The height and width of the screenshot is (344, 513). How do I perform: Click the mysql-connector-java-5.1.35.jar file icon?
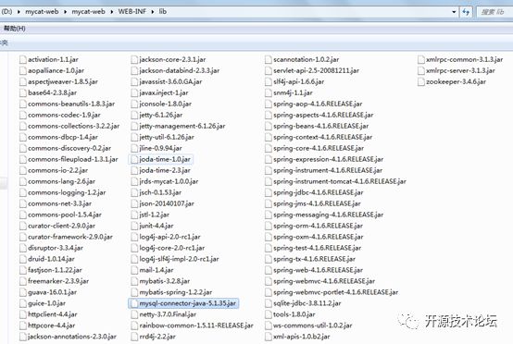point(134,303)
